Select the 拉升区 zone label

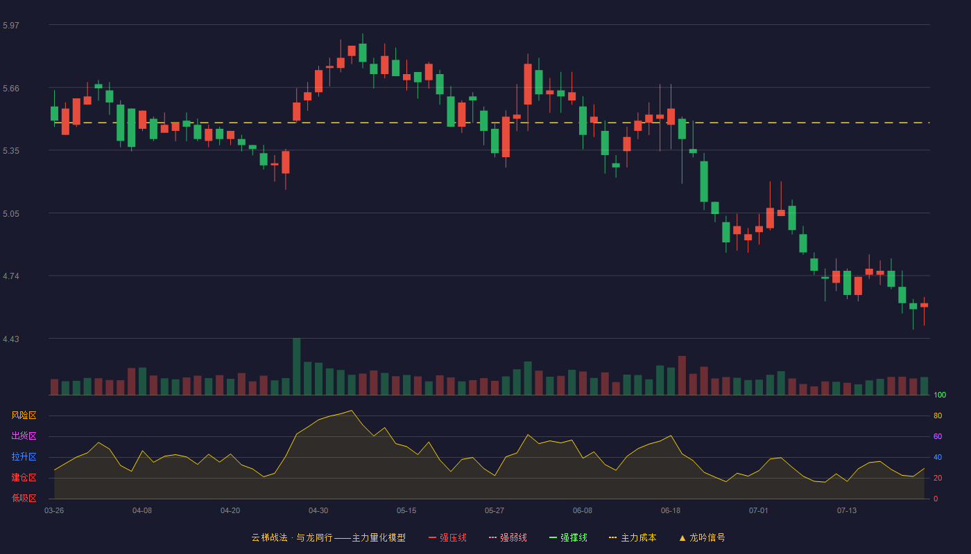(x=24, y=457)
